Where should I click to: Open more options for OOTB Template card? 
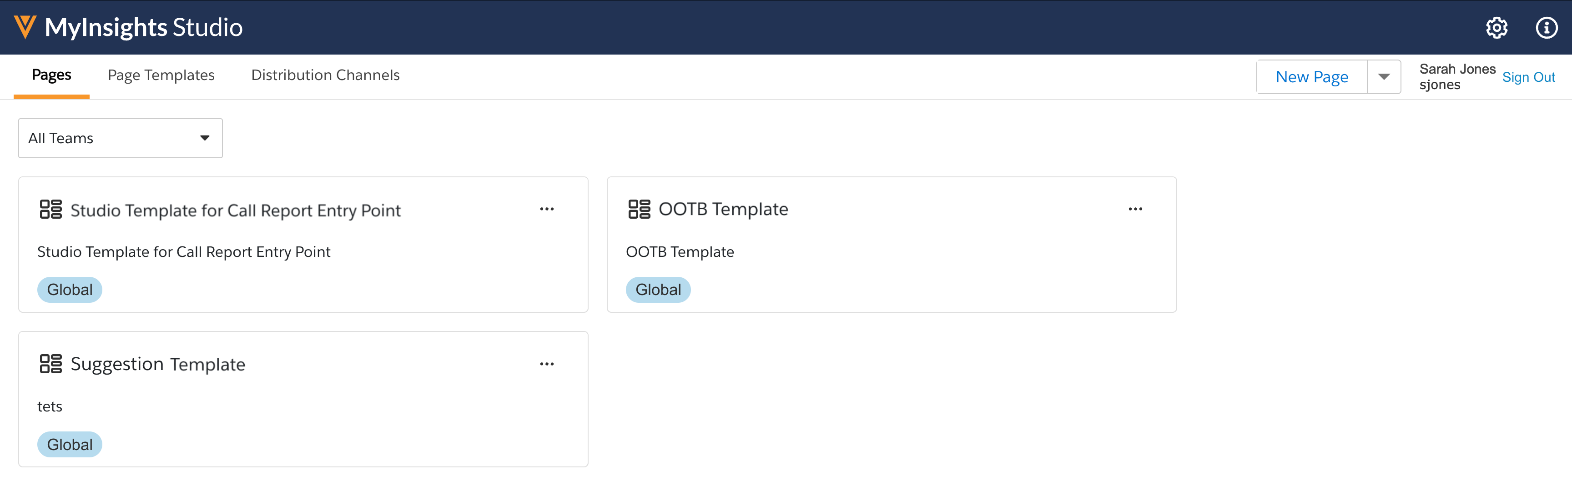pos(1135,209)
